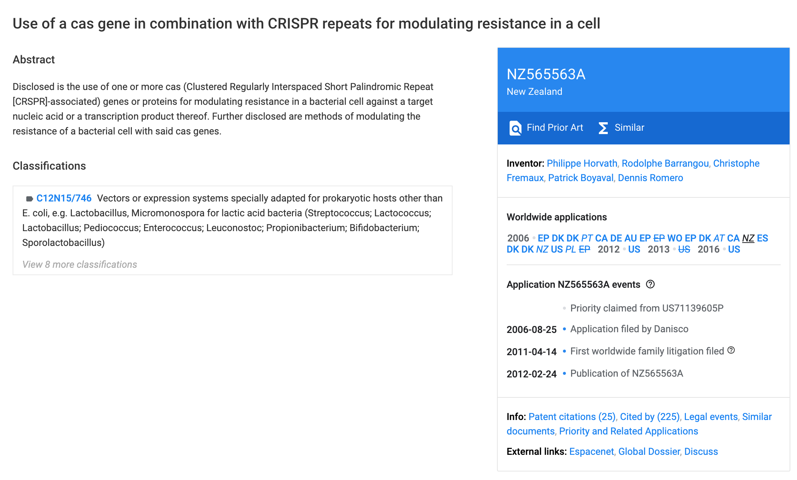Open inventor Philippe Horvath link

pos(582,163)
